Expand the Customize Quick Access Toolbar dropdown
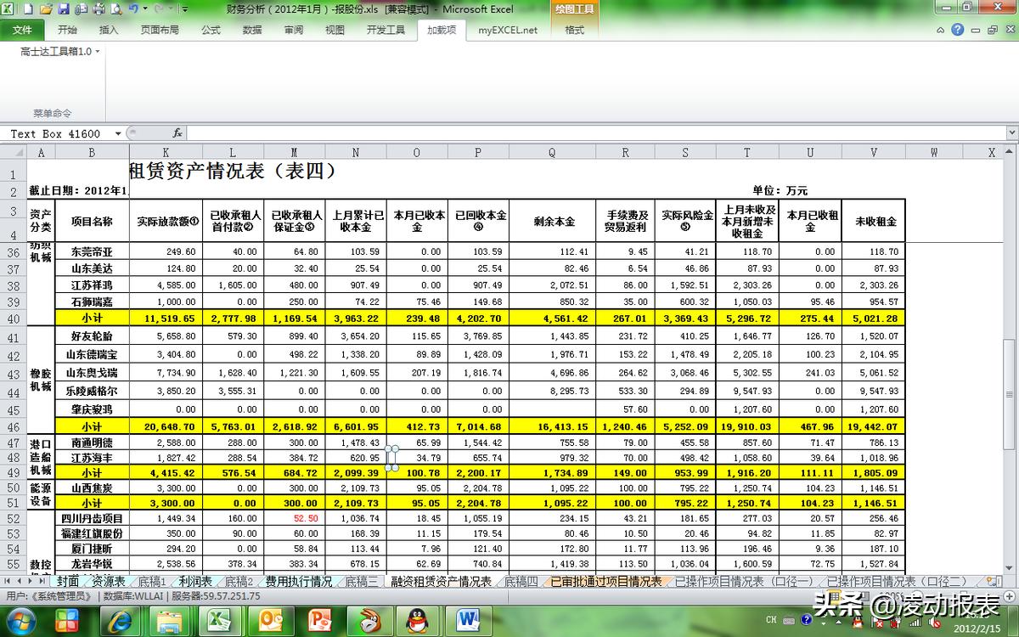1019x637 pixels. tap(184, 8)
